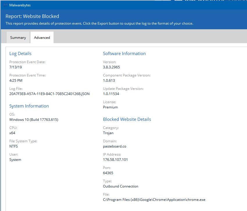The height and width of the screenshot is (211, 247).
Task: Click the domain pasteboard.co
Action: tap(115, 146)
